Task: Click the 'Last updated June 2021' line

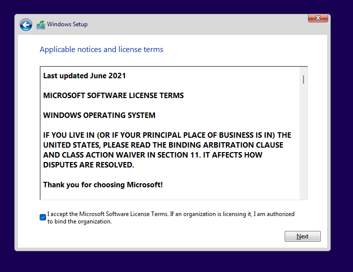Action: pos(85,76)
